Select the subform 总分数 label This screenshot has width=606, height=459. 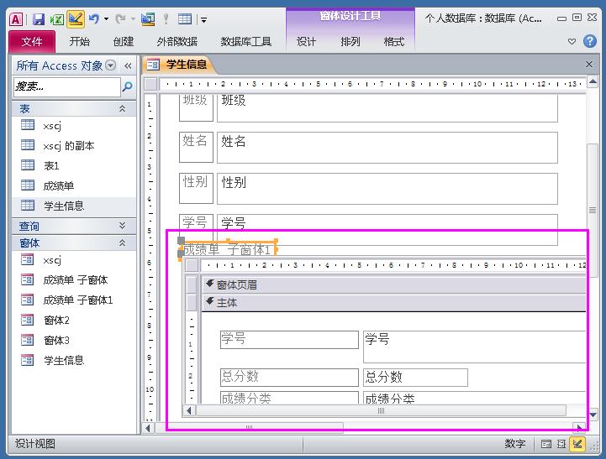[x=289, y=378]
